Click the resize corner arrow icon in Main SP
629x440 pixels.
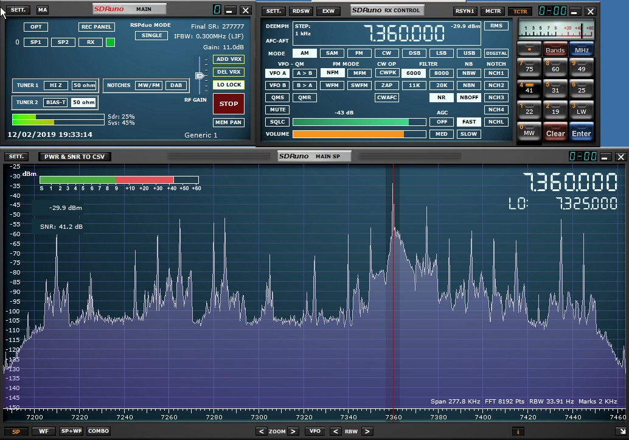622,431
